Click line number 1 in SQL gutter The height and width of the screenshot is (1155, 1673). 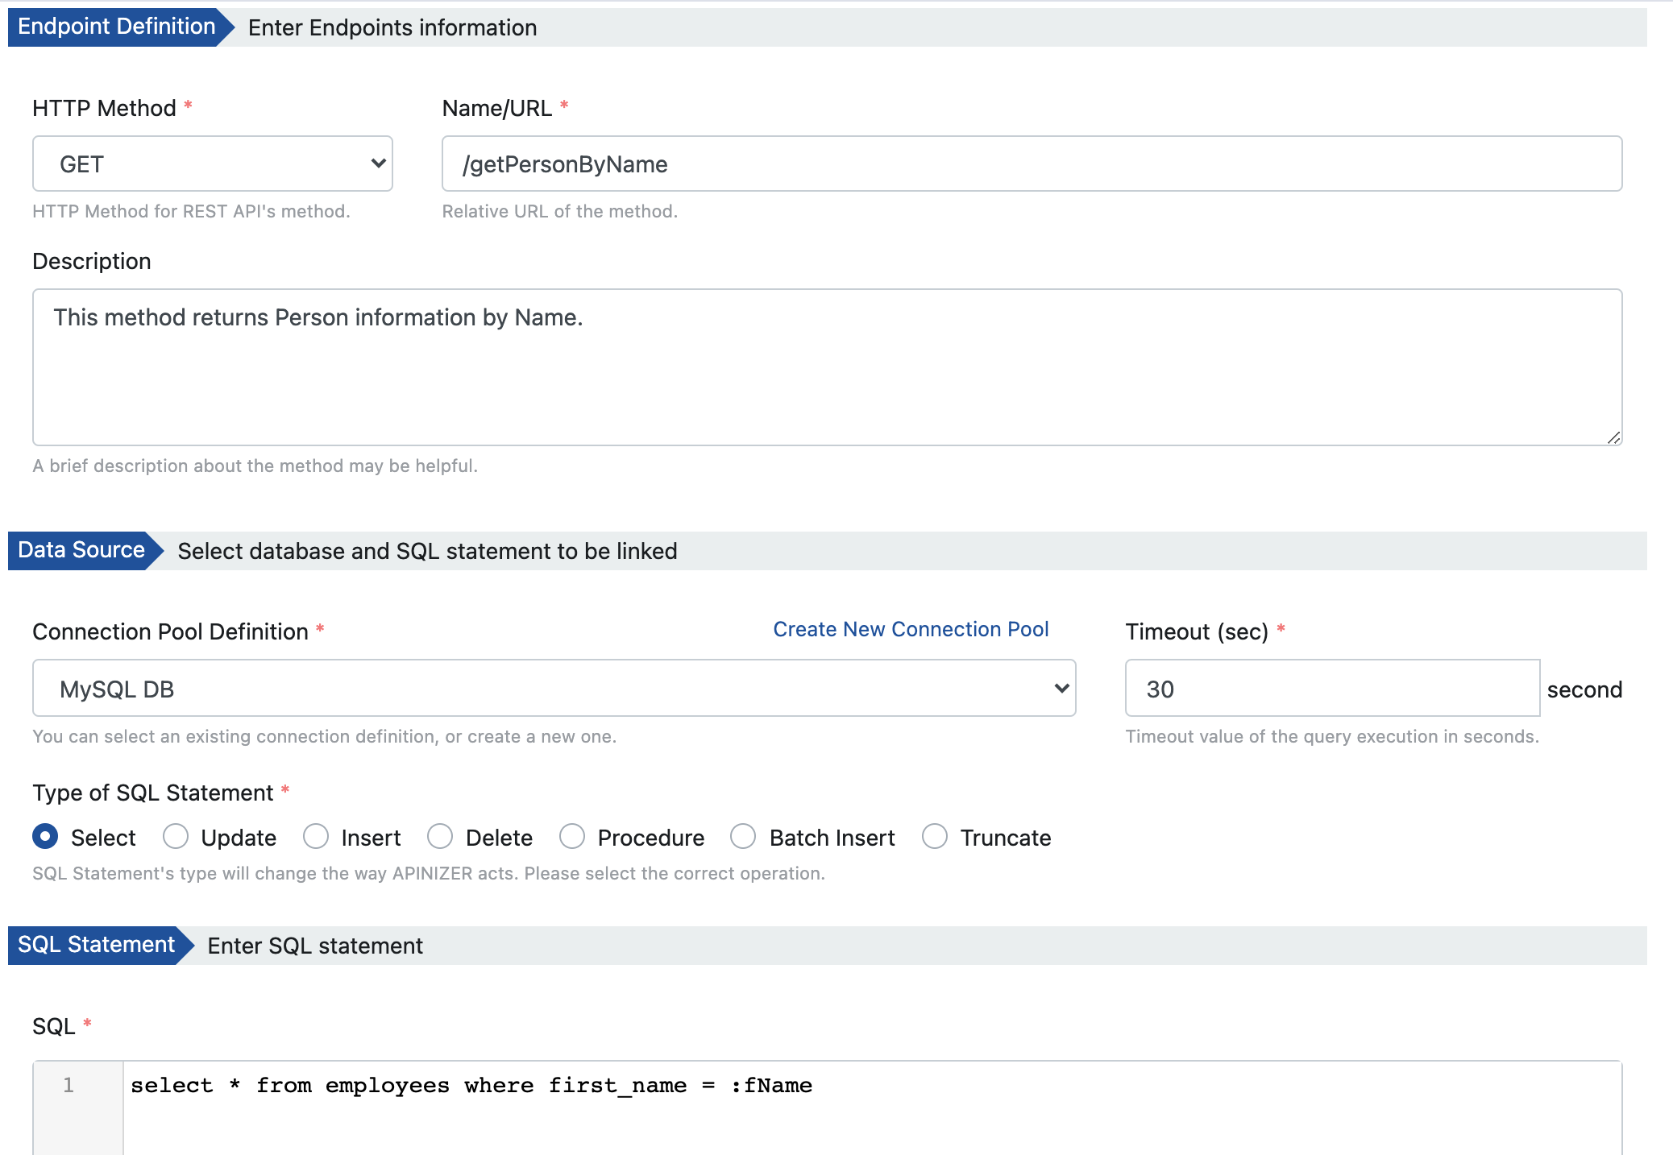pos(68,1086)
